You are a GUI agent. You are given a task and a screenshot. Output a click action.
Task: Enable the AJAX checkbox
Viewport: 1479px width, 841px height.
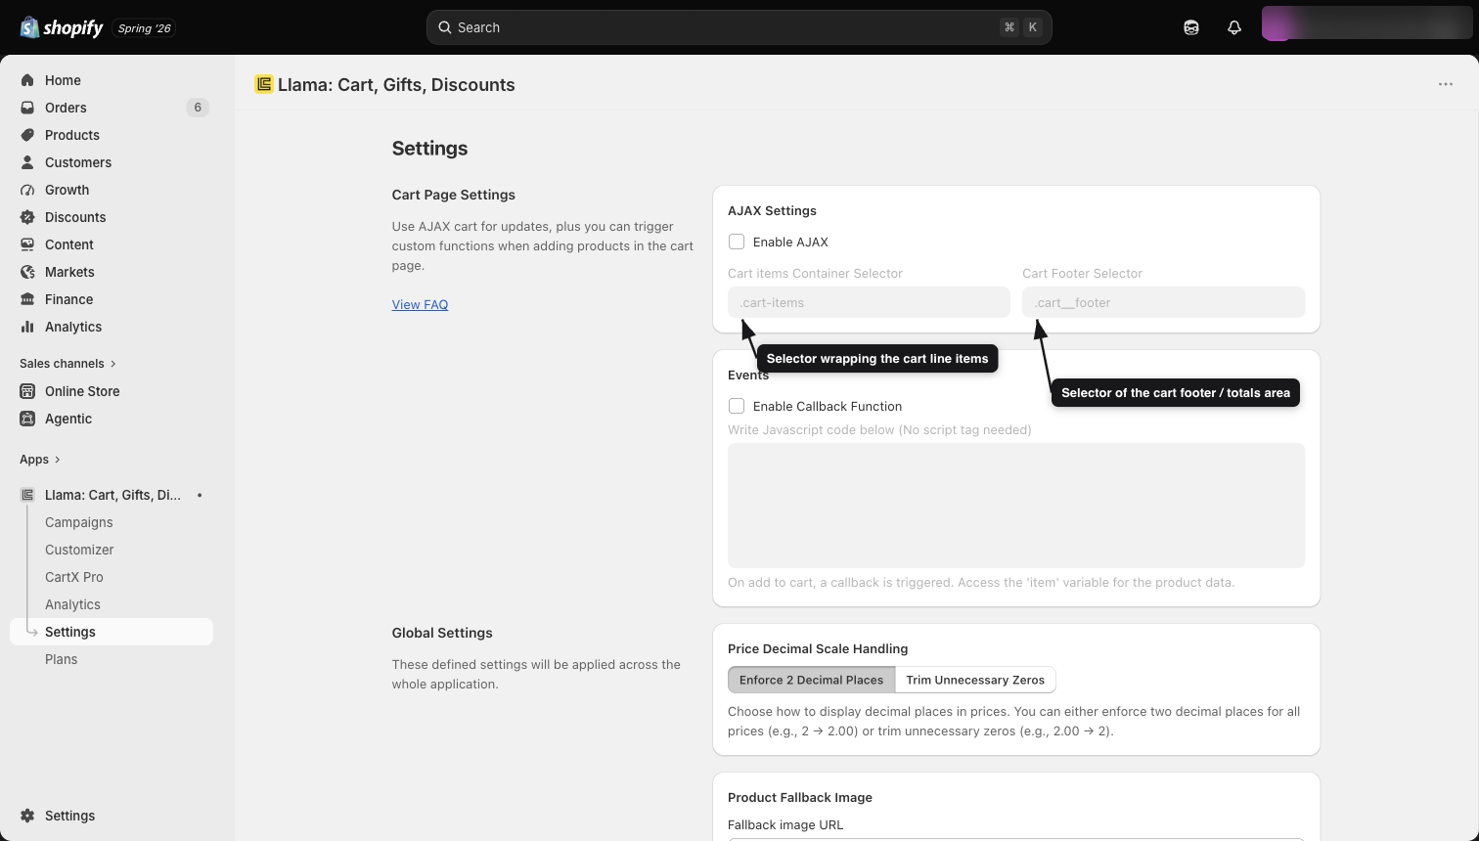click(x=737, y=242)
